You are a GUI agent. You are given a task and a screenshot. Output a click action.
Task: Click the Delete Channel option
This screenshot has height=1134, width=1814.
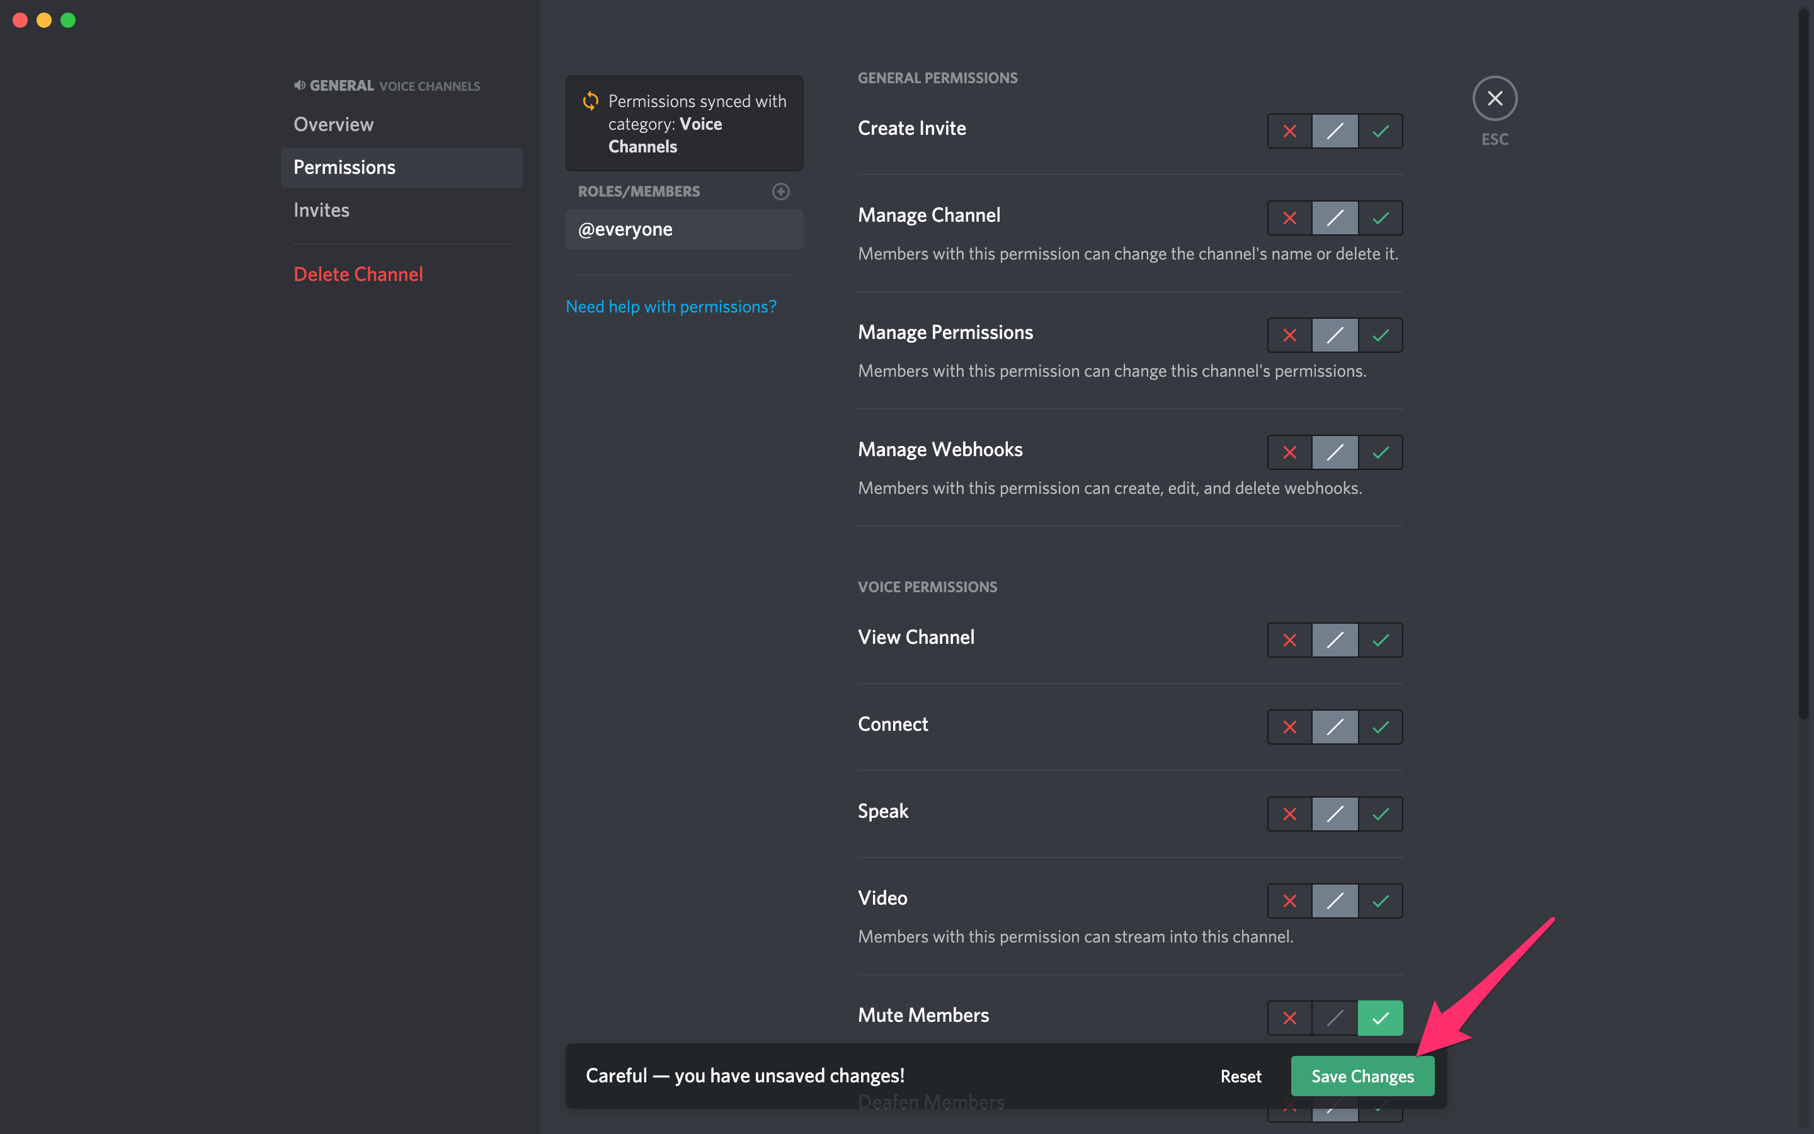click(x=358, y=274)
